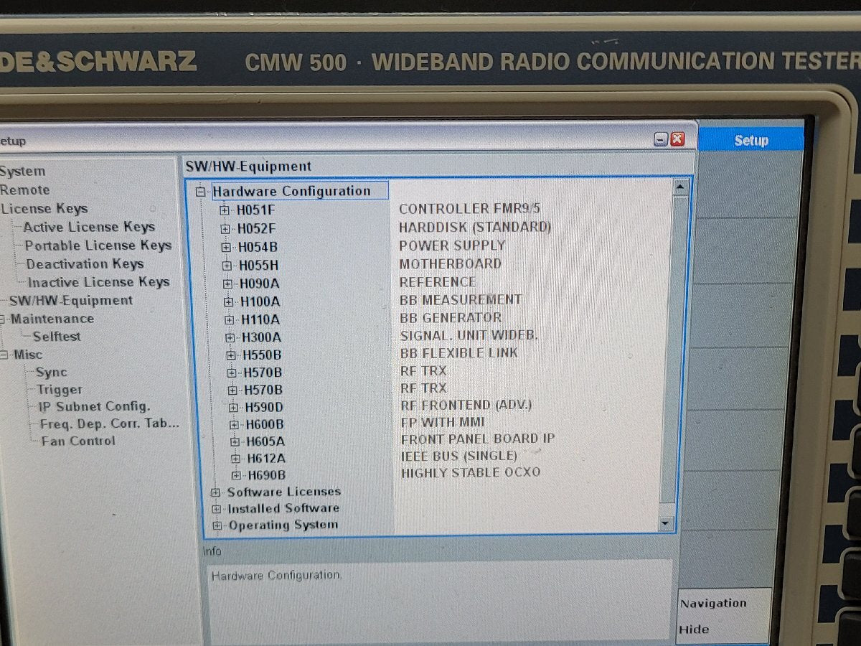Expand the H690B Highly Stable OCXO node

(x=235, y=474)
